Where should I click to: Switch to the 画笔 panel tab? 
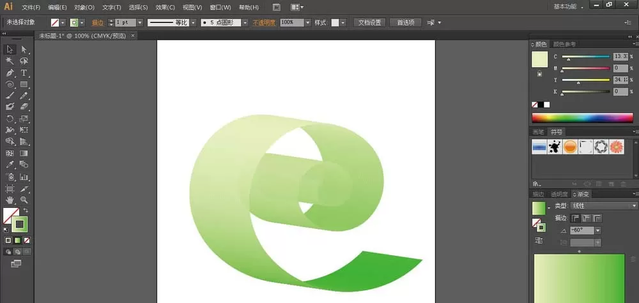pos(538,132)
